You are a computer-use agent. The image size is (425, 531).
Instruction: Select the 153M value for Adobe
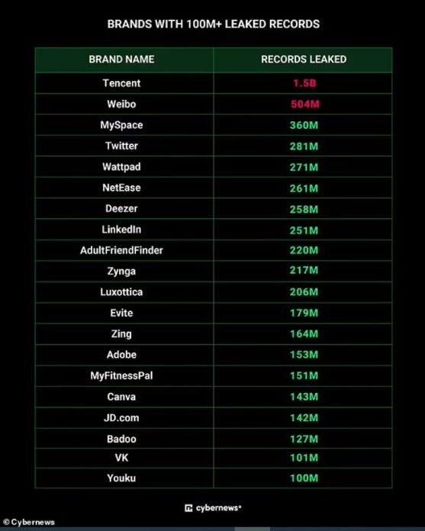[x=304, y=355]
